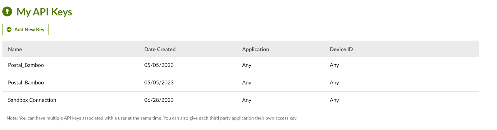Image resolution: width=497 pixels, height=130 pixels.
Task: Sort by the Date Created column header
Action: [160, 49]
